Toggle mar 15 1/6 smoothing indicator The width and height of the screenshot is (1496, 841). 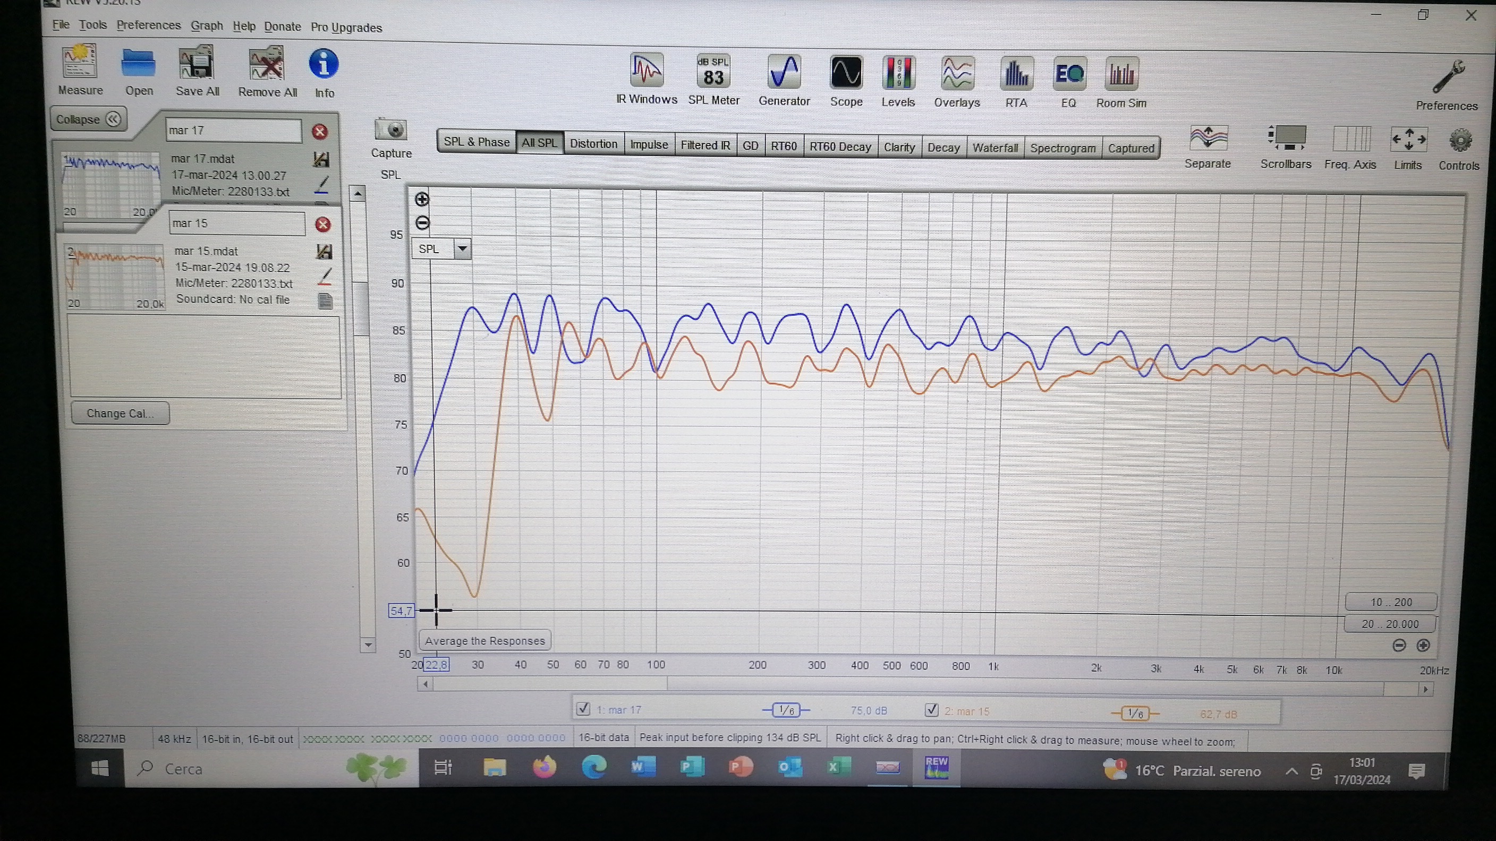click(1135, 714)
